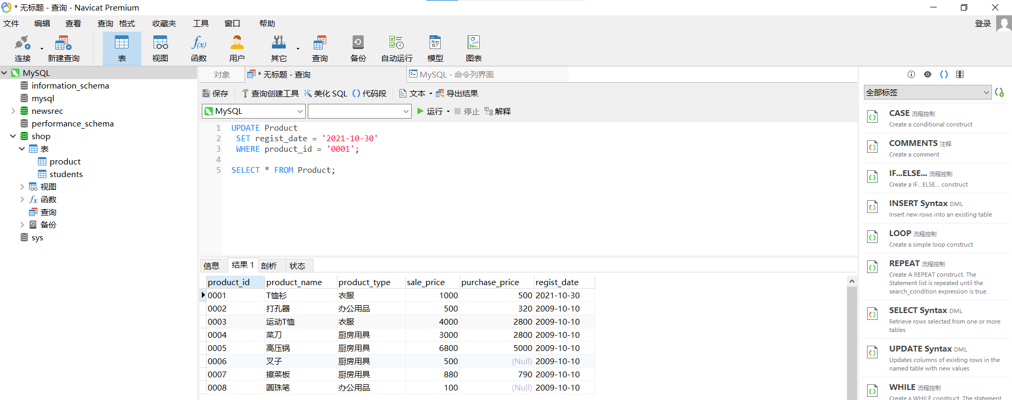Click the 解释 explain button

click(x=498, y=111)
